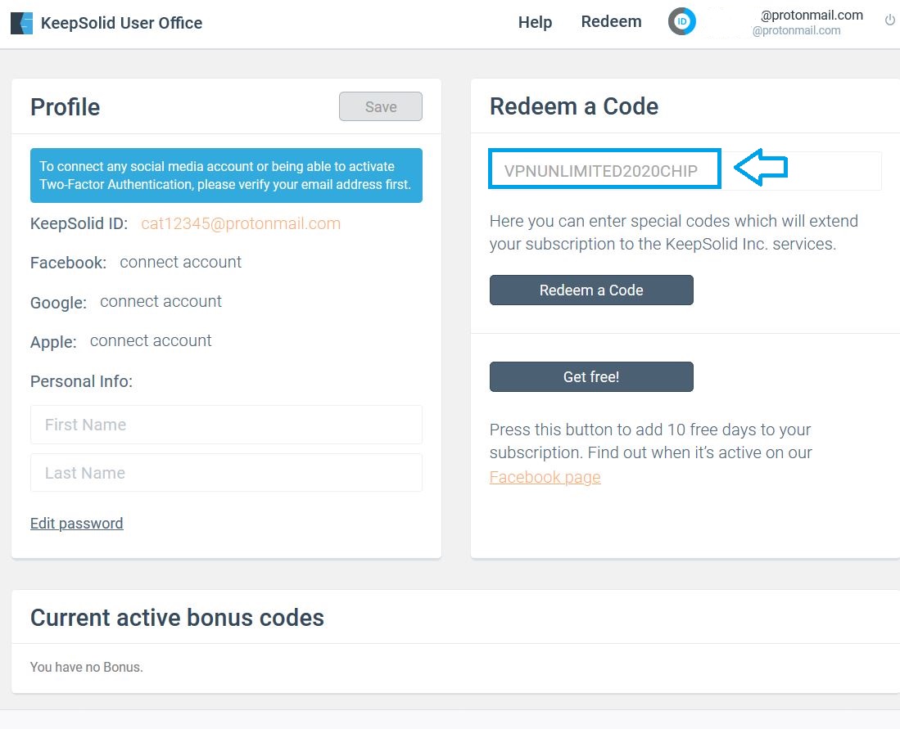The width and height of the screenshot is (900, 729).
Task: Click the email verification notice banner
Action: coord(226,175)
